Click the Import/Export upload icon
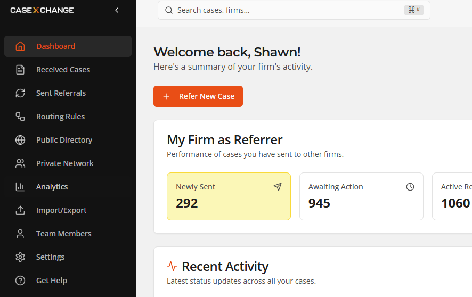Screen dimensions: 472x297 click(20, 210)
